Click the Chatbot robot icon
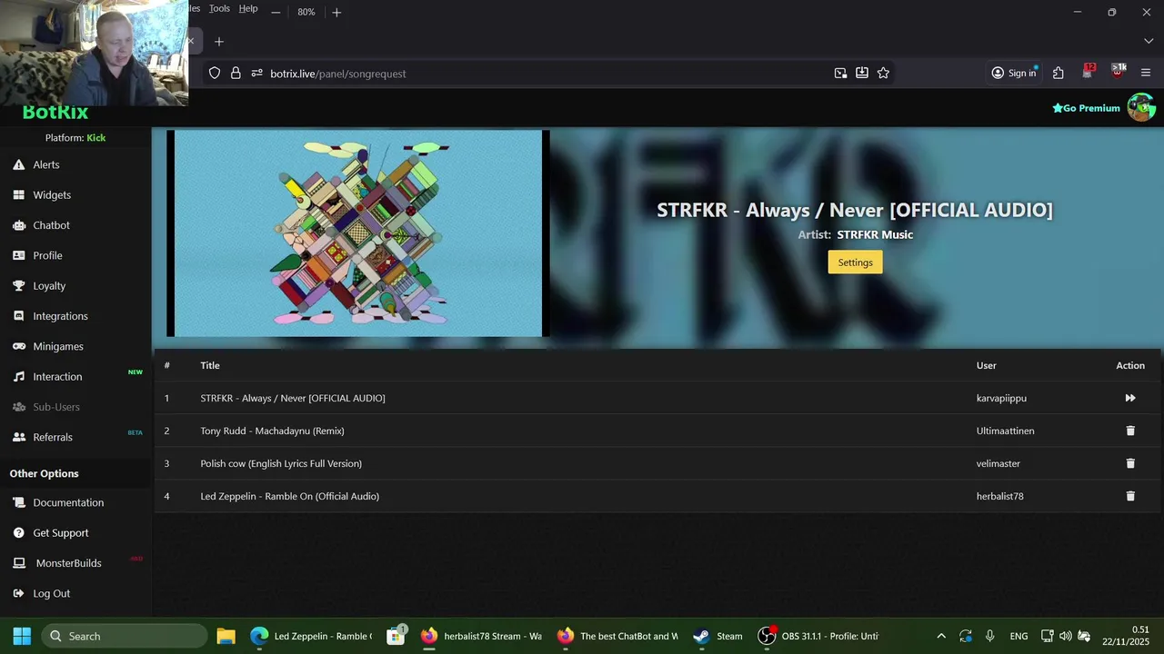 [18, 225]
